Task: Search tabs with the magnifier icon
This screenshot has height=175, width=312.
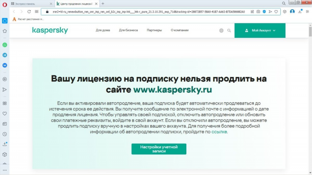Action: click(284, 3)
